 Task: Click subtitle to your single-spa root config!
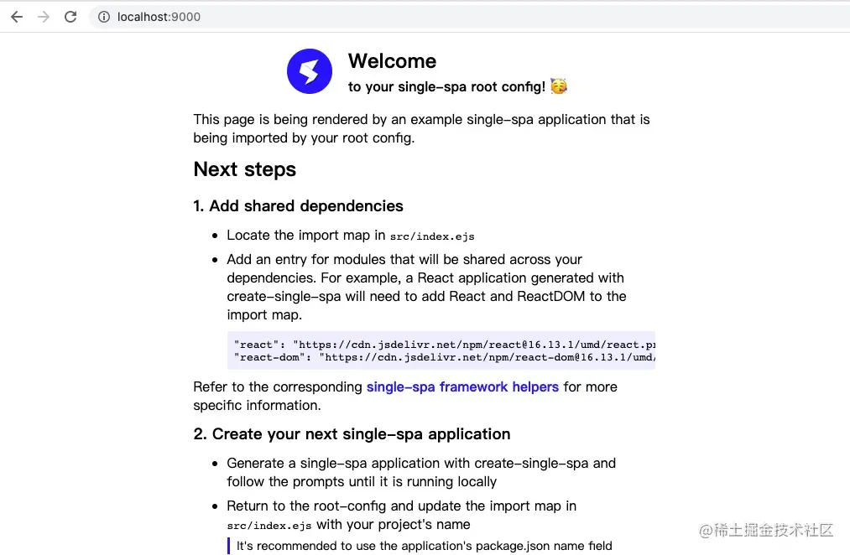[446, 86]
